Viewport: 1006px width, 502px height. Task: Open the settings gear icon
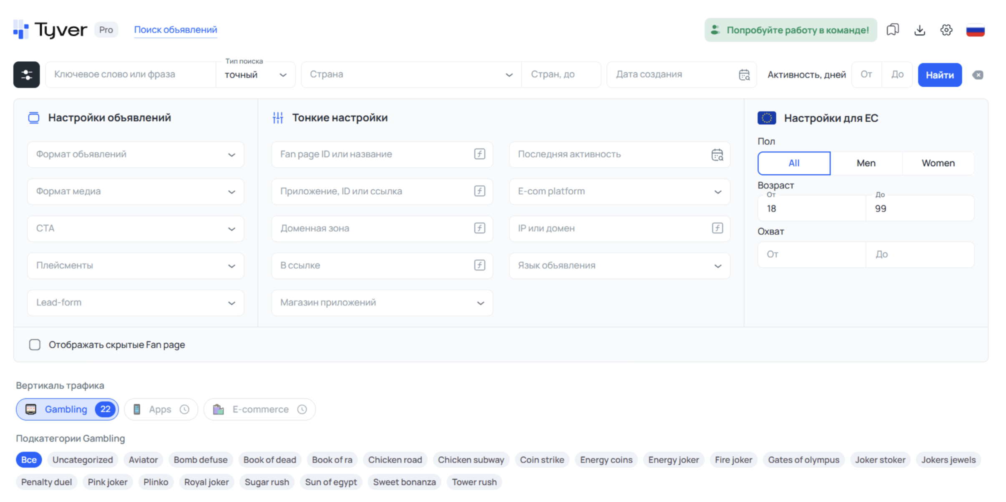coord(946,30)
